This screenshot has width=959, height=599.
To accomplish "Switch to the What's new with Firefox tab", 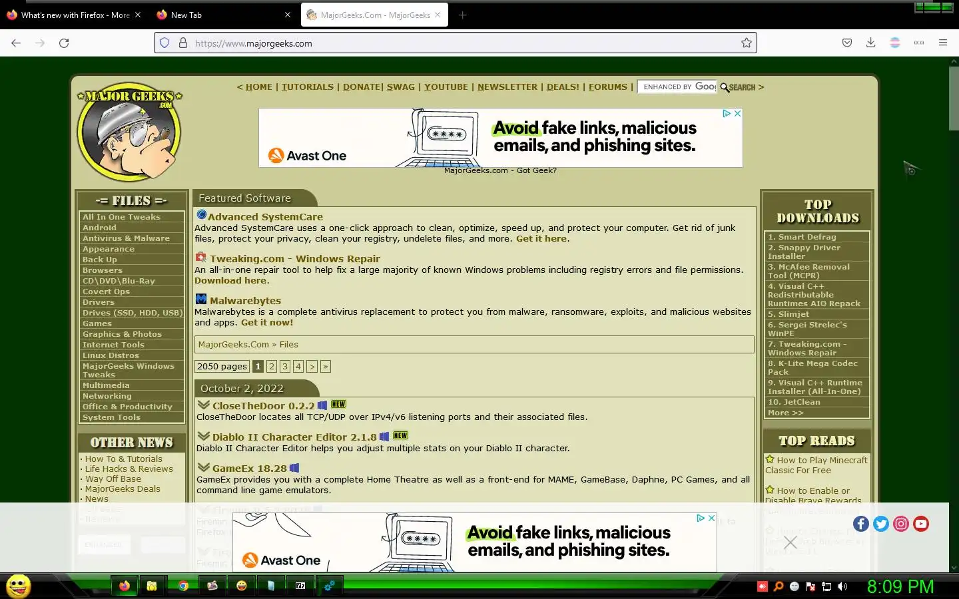I will pos(75,15).
